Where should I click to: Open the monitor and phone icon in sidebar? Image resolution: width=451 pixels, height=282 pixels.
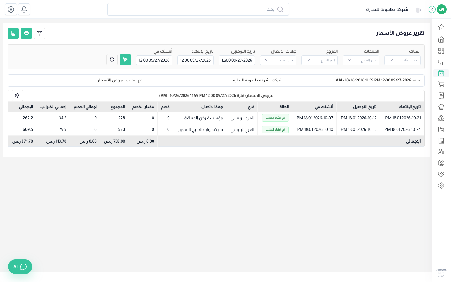coord(441,62)
